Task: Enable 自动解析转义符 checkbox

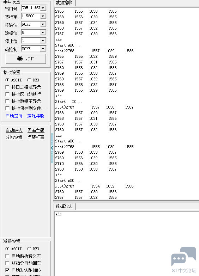Action: coord(7,256)
